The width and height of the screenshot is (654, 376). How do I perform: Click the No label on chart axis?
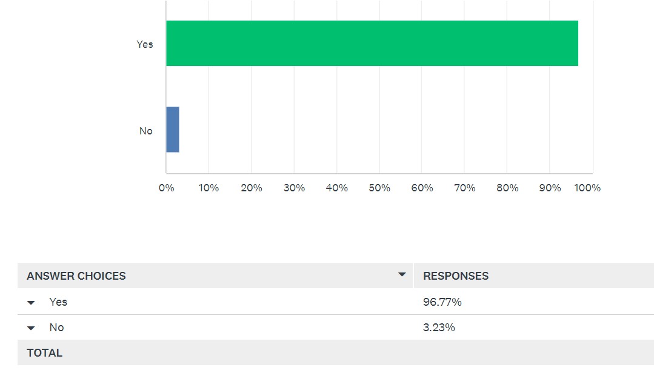[x=146, y=131]
